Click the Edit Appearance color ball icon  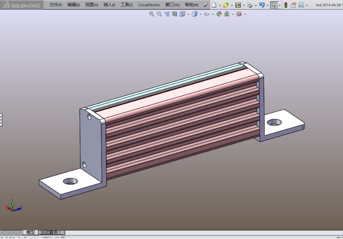click(x=219, y=14)
